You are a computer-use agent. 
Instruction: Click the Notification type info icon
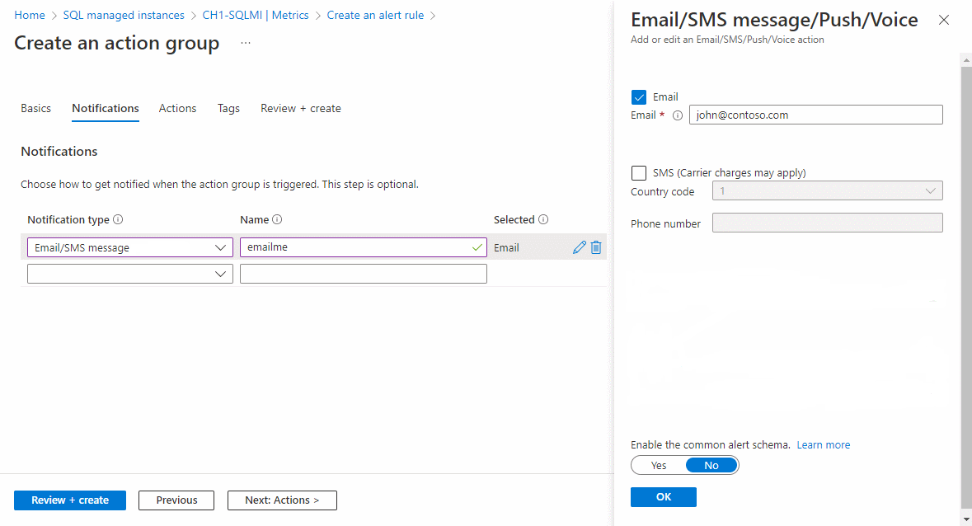click(118, 220)
